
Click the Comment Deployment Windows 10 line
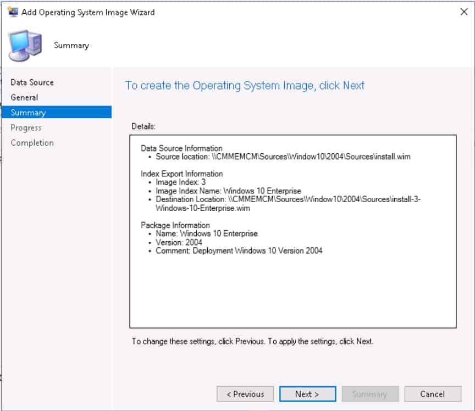tap(239, 251)
